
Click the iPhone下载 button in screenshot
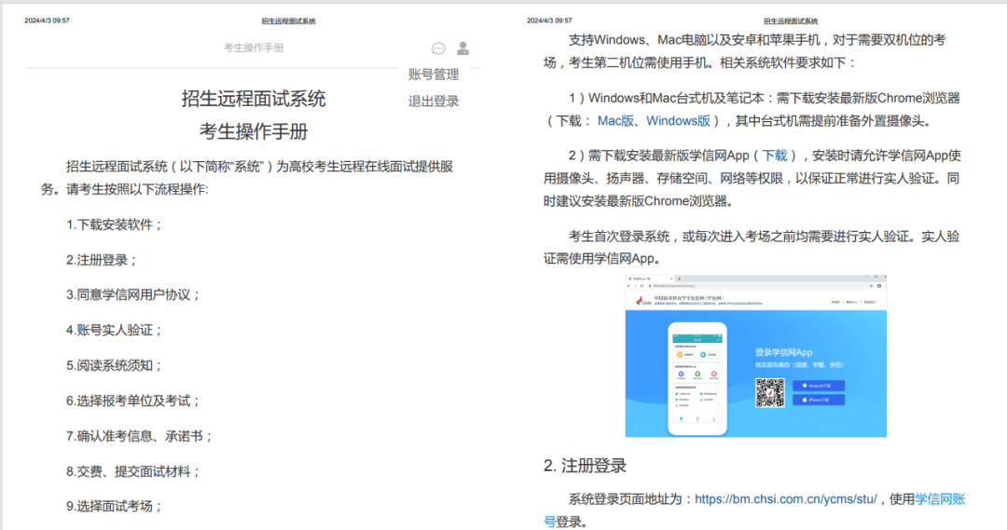pos(819,400)
